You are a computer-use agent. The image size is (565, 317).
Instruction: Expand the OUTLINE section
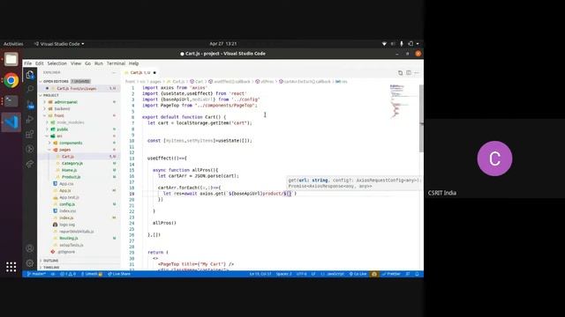tap(51, 261)
